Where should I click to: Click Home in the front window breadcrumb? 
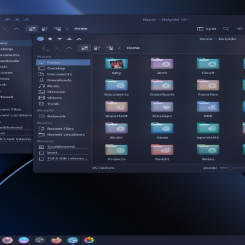(x=133, y=48)
